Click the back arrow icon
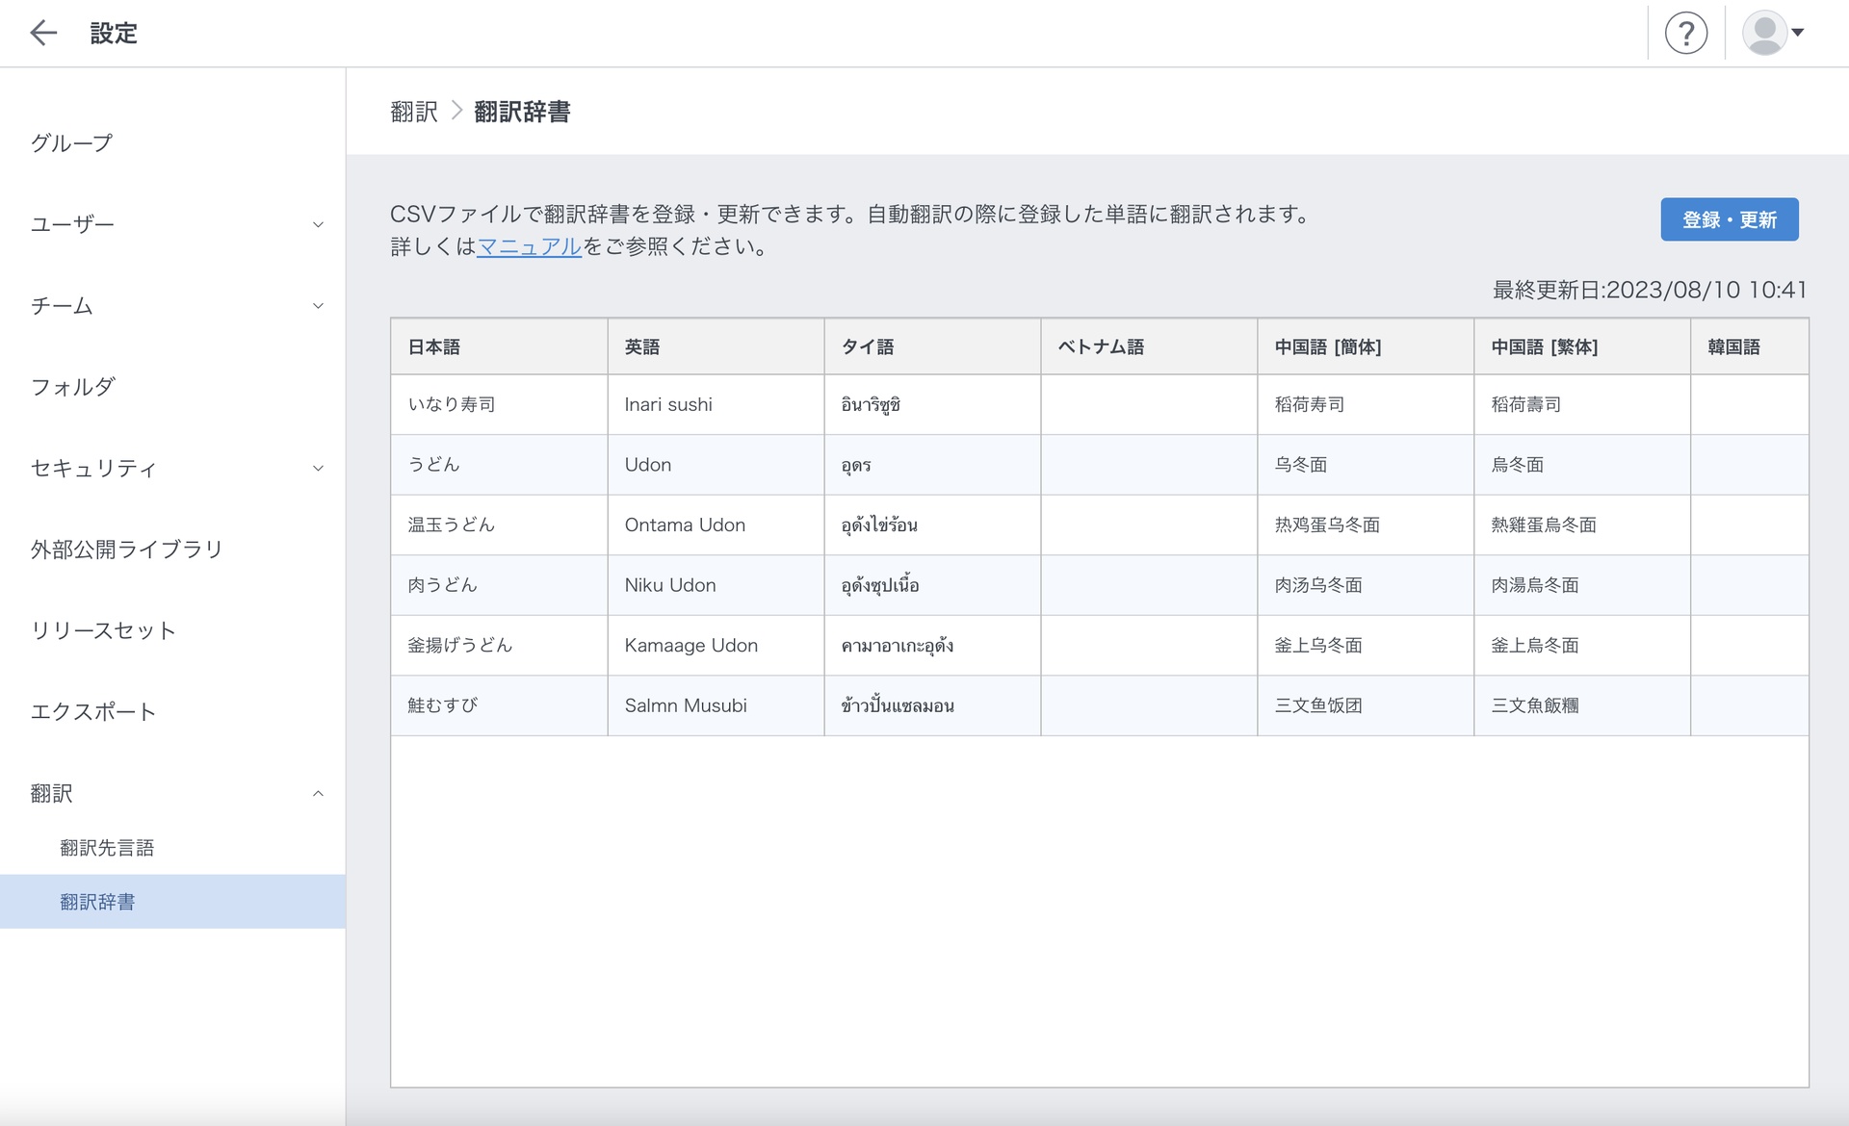Image resolution: width=1849 pixels, height=1126 pixels. [x=43, y=33]
